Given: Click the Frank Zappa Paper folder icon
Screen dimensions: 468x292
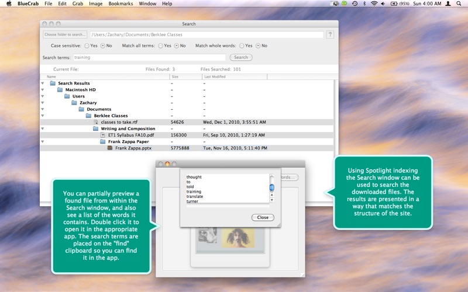Looking at the screenshot, I should [x=103, y=141].
